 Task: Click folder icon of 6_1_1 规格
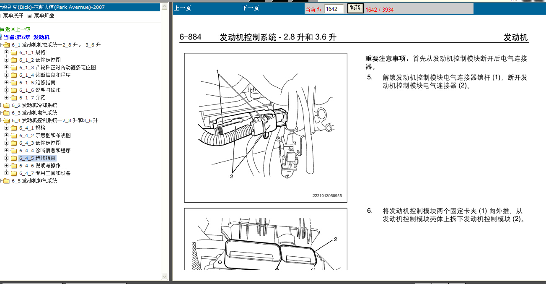tap(14, 52)
